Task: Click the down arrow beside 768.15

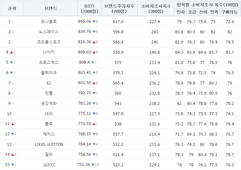Action: tap(94, 134)
